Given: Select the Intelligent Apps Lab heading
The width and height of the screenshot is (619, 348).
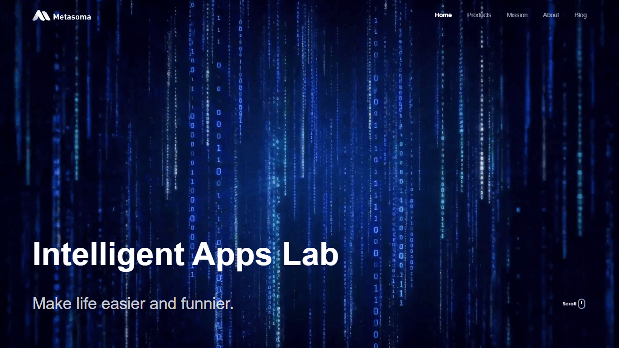Looking at the screenshot, I should click(x=185, y=255).
